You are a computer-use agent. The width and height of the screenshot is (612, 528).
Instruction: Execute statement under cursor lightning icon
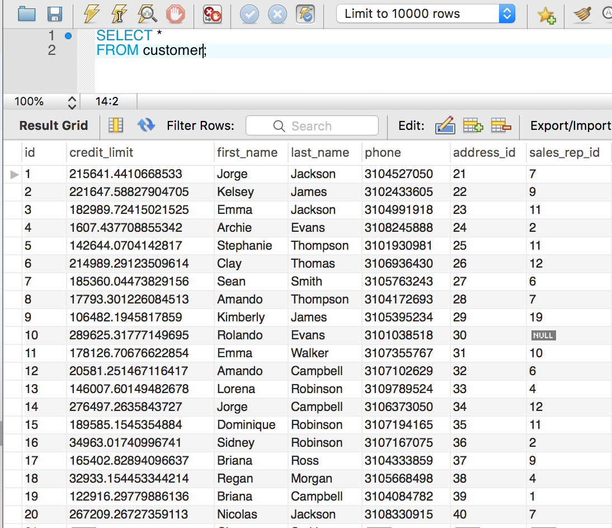[x=119, y=14]
